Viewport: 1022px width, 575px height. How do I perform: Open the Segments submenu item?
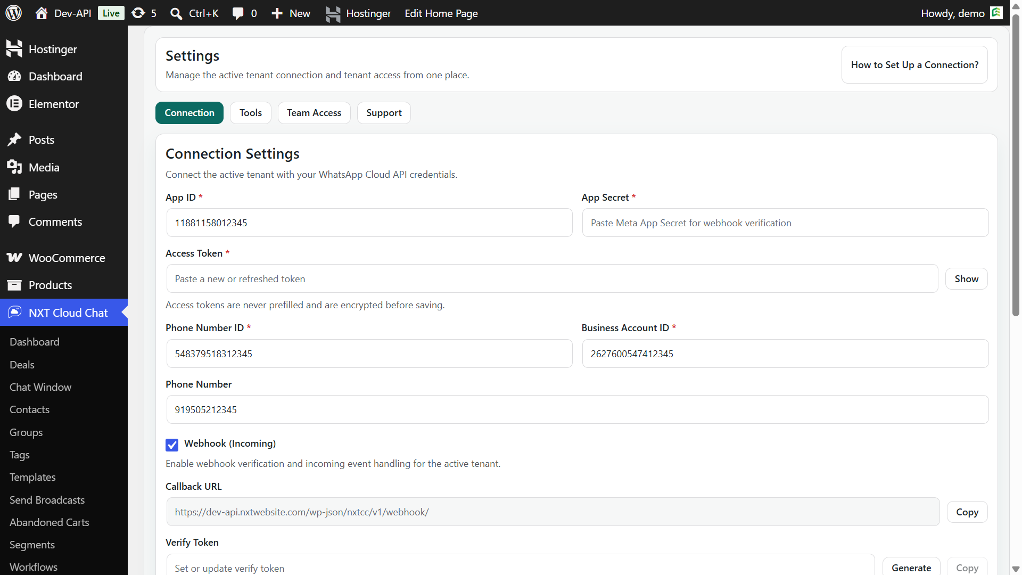click(x=32, y=545)
